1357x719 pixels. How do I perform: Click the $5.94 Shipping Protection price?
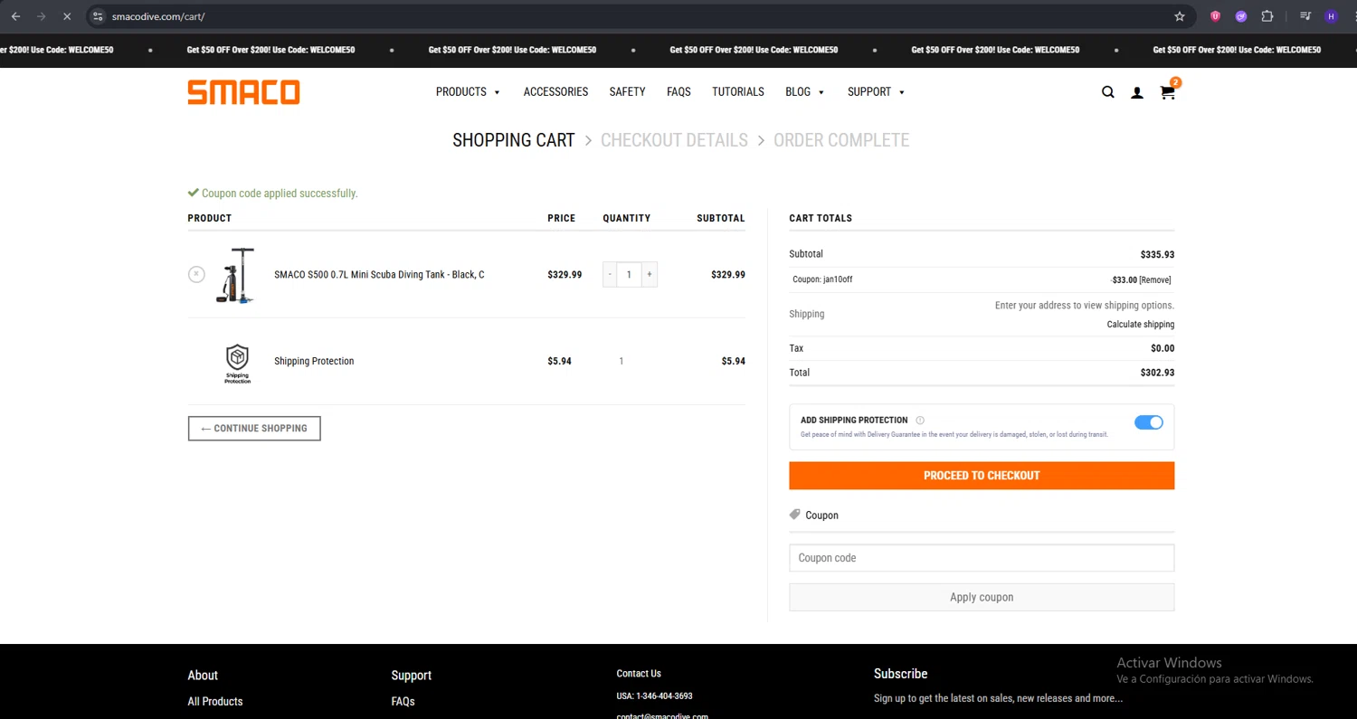coord(559,362)
